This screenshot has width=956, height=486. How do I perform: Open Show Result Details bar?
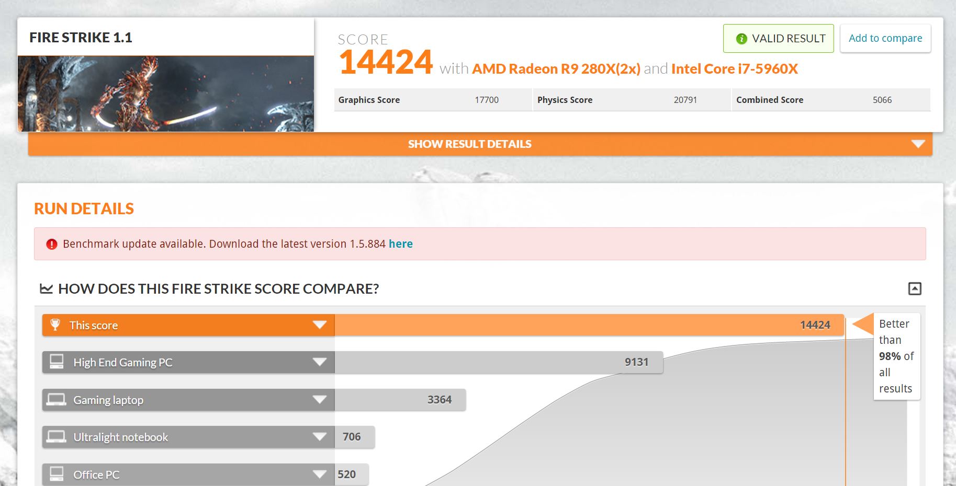click(x=480, y=144)
